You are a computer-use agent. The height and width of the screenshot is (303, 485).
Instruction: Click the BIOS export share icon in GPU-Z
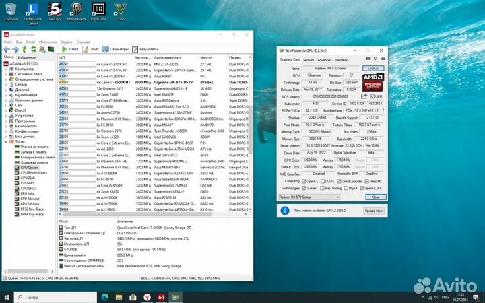[364, 96]
